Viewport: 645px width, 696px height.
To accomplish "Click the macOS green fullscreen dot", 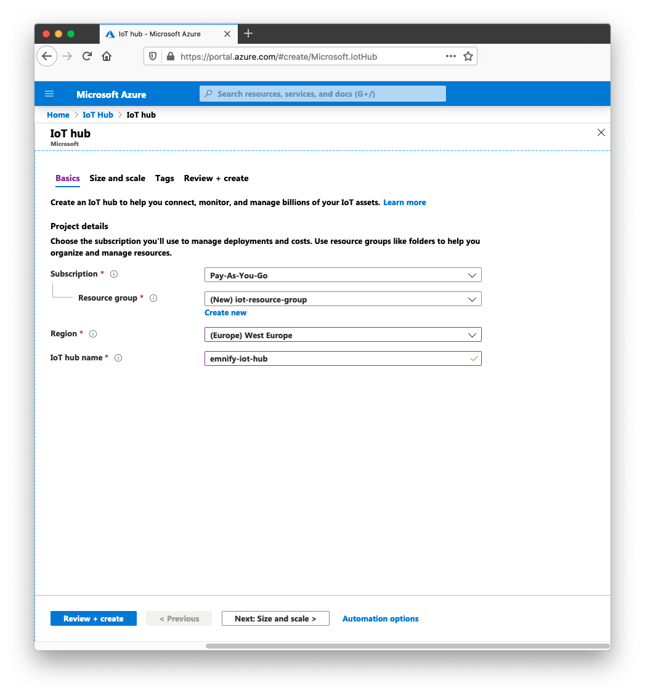I will pos(71,34).
